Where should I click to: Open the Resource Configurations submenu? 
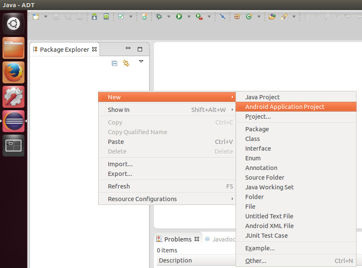click(x=167, y=199)
